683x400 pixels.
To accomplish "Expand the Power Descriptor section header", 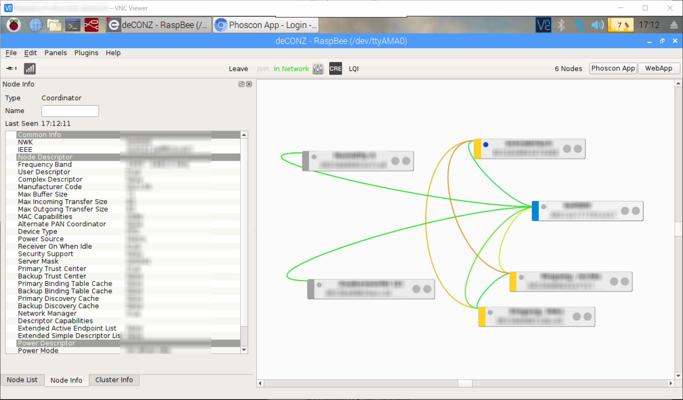I will pyautogui.click(x=46, y=343).
